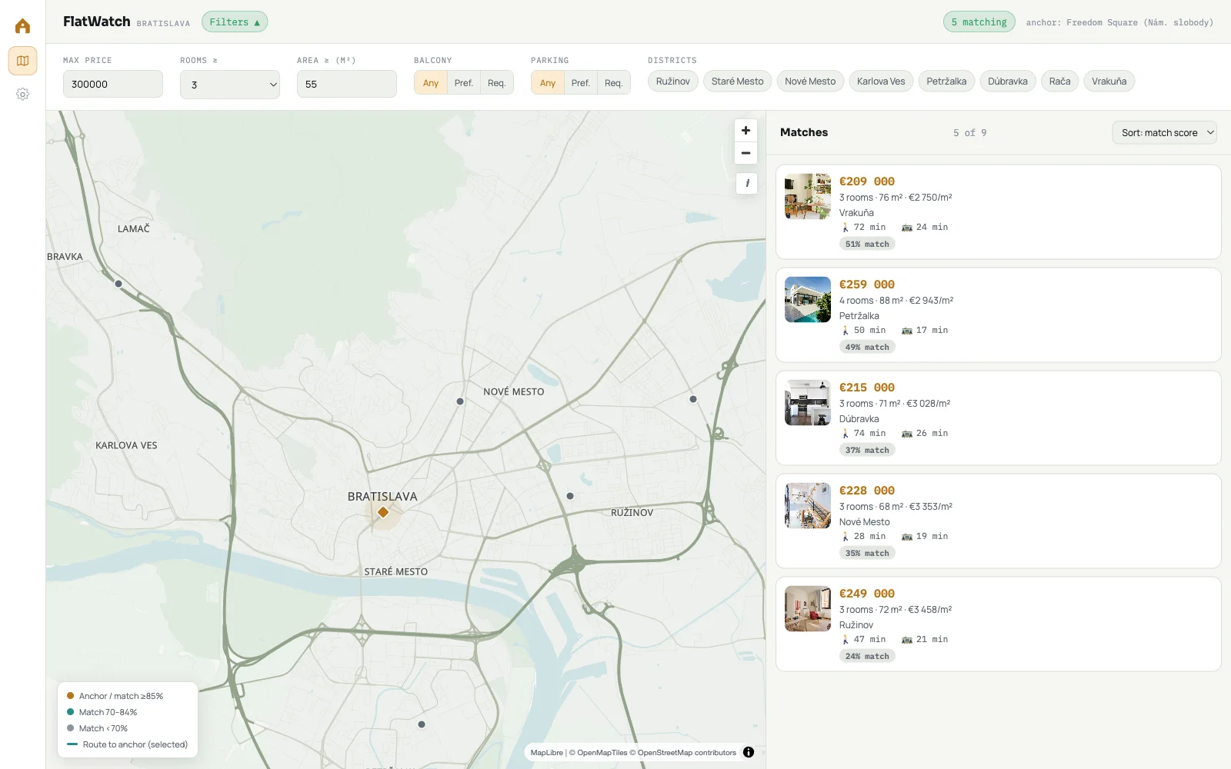Screen dimensions: 1231x769
Task: Set Balcony filter to Any
Action: 431,83
